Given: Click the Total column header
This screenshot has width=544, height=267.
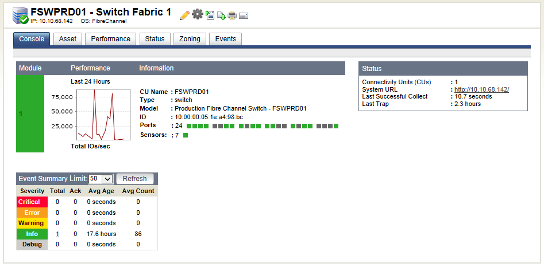Looking at the screenshot, I should (57, 191).
